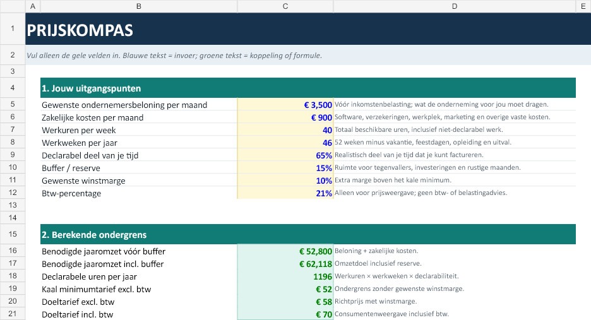Select the € 62,118 jaaromzet incl. buffer value
Screen dimensions: 591x320
coord(285,263)
